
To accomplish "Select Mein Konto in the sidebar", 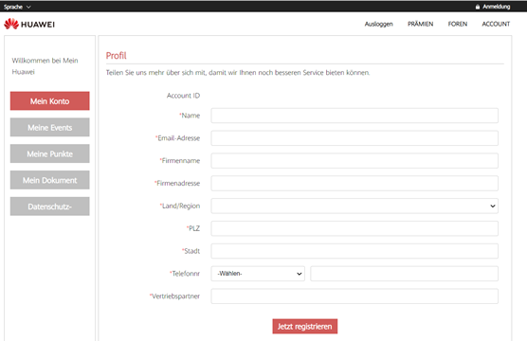I will pyautogui.click(x=49, y=100).
